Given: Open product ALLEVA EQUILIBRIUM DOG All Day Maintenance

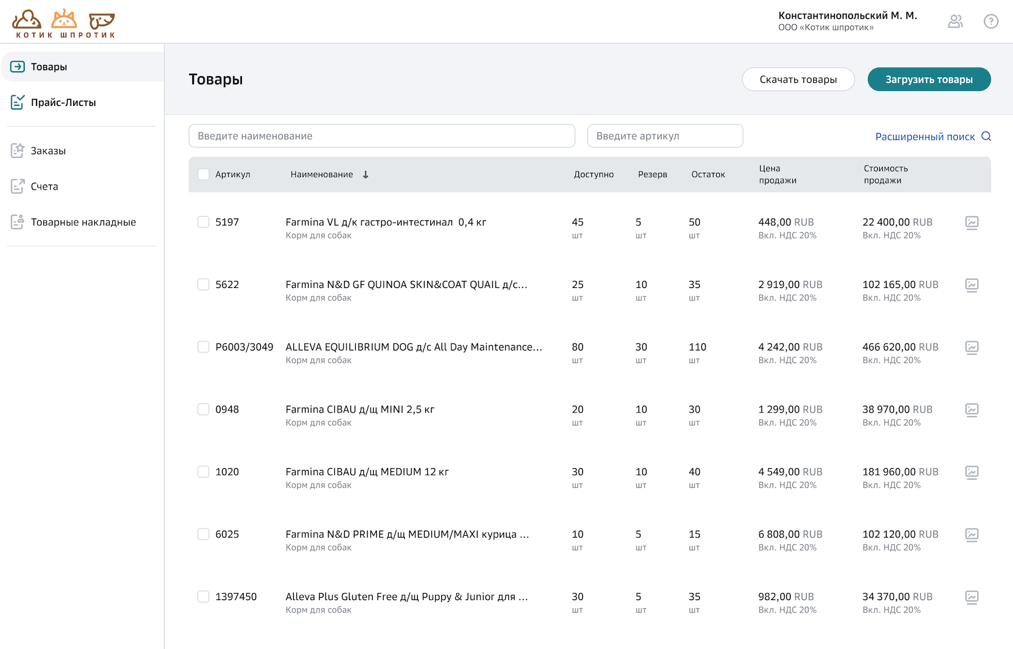Looking at the screenshot, I should pos(414,347).
